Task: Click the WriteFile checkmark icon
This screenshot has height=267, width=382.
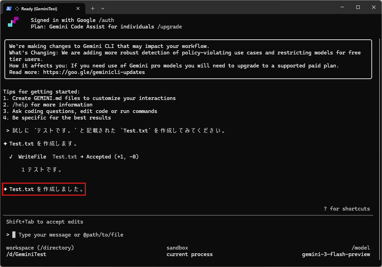Action: click(x=11, y=157)
